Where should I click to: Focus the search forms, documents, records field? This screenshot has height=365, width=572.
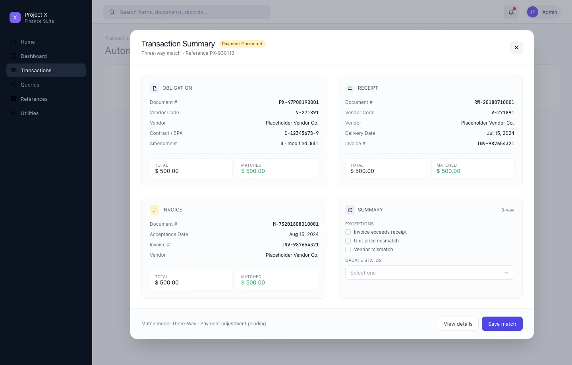pos(187,12)
